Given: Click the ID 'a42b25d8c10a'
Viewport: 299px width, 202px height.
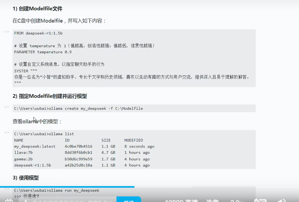Looking at the screenshot, I should [79, 165].
